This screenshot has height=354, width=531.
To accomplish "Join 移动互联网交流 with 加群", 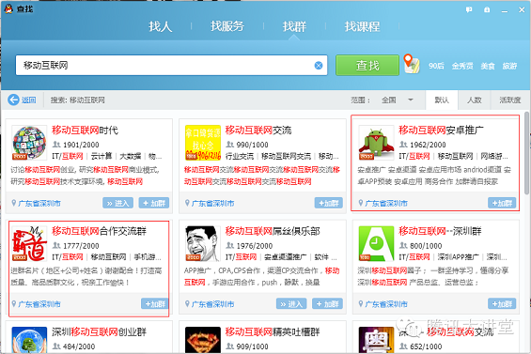I will (329, 203).
